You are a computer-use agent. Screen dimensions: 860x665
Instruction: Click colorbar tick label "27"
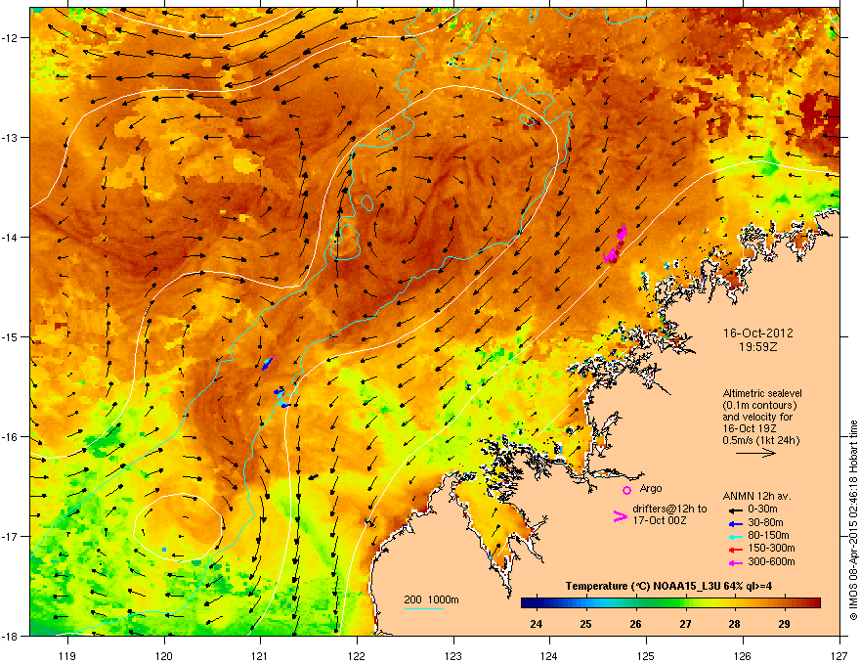(686, 624)
